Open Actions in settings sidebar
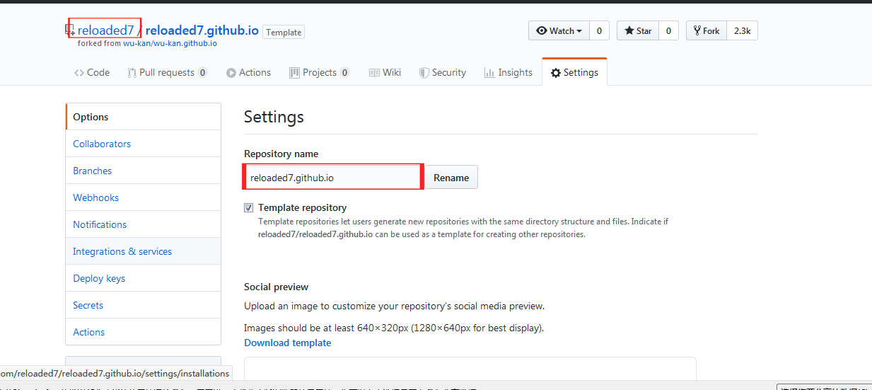The height and width of the screenshot is (390, 872). coord(143,332)
